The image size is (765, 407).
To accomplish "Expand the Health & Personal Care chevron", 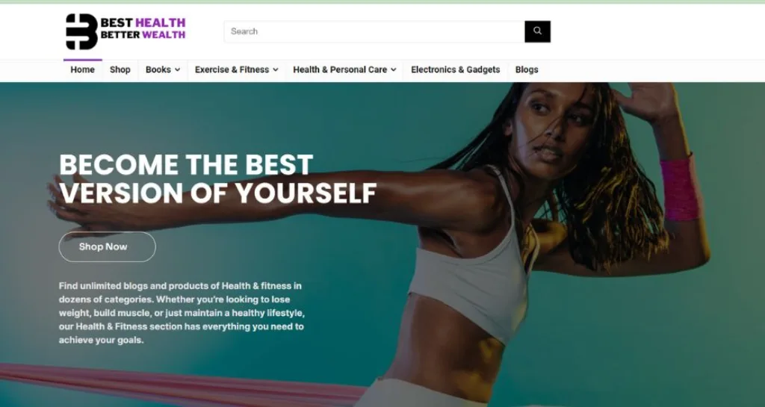I will tap(393, 69).
